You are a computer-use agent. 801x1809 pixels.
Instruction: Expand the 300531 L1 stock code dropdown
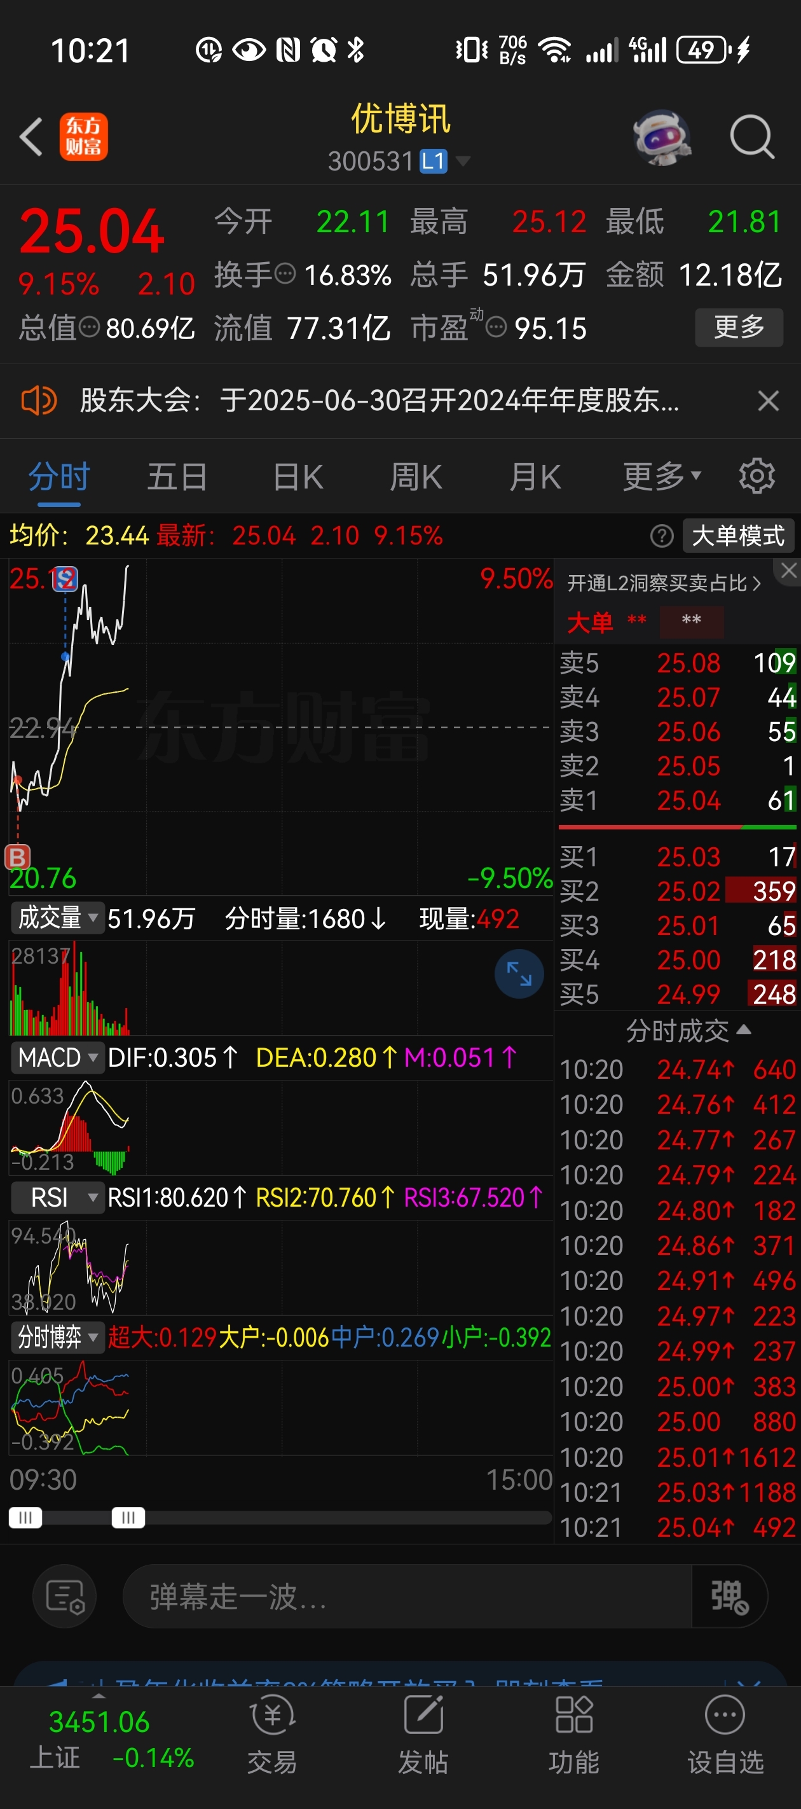click(x=399, y=162)
